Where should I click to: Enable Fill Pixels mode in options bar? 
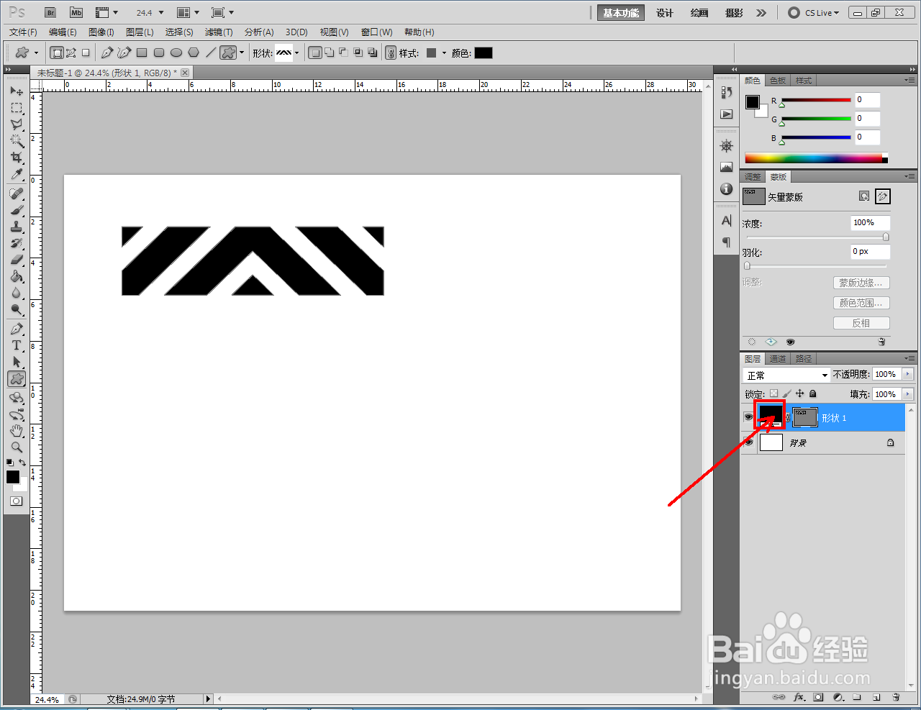[x=86, y=53]
